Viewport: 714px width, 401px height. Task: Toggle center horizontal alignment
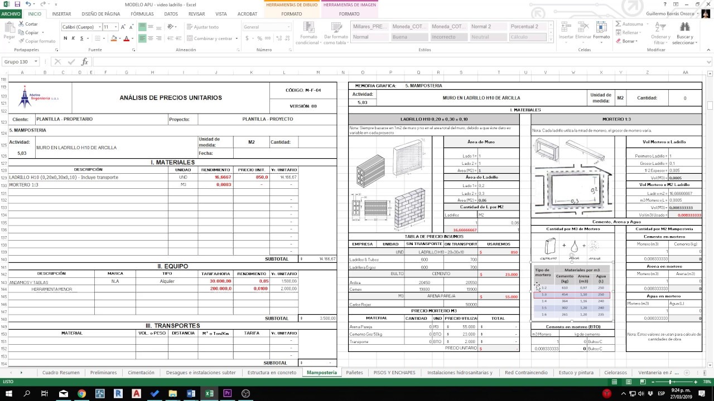coord(151,38)
